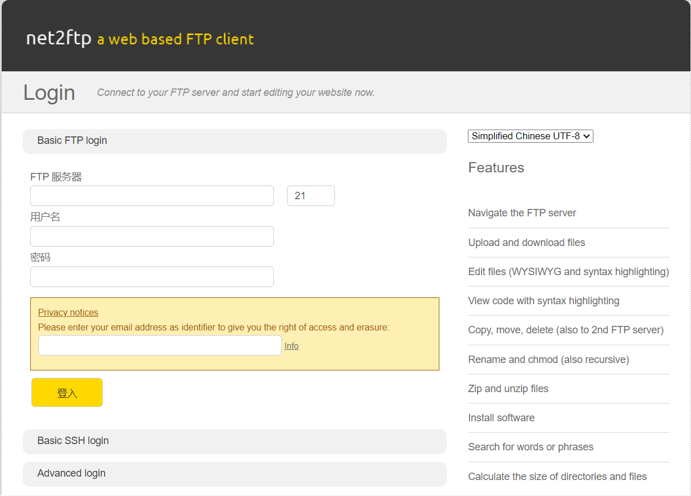Click the Info link beside email field

[291, 346]
